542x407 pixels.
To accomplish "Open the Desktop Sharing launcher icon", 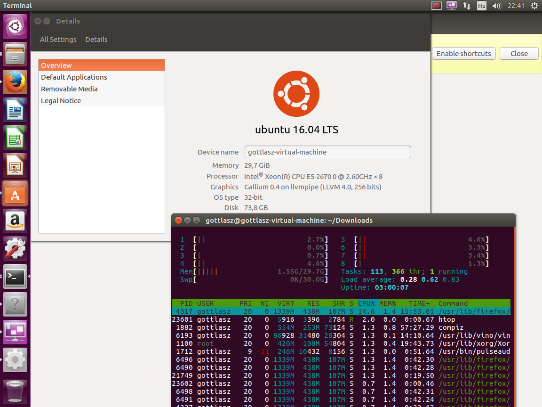I will [x=15, y=332].
